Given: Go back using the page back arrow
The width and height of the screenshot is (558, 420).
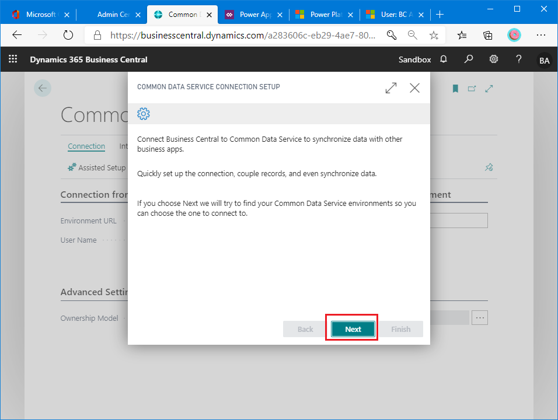Looking at the screenshot, I should point(43,88).
